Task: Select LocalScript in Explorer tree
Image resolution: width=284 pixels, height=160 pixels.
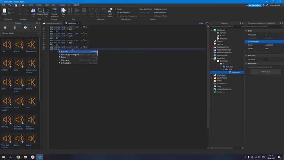Action: click(236, 72)
